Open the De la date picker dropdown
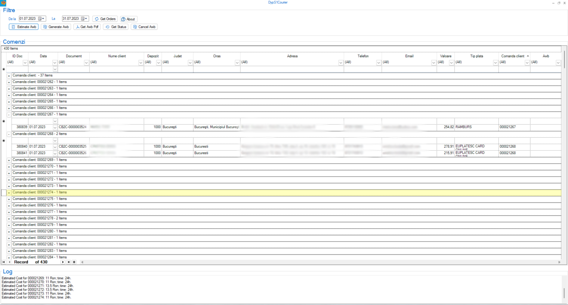The image size is (568, 305). [x=43, y=18]
